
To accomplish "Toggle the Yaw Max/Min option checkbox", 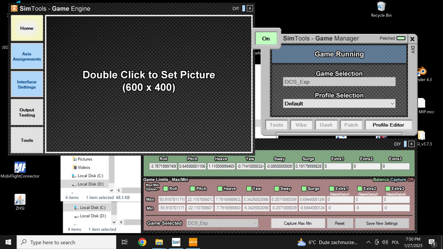I will 249,189.
